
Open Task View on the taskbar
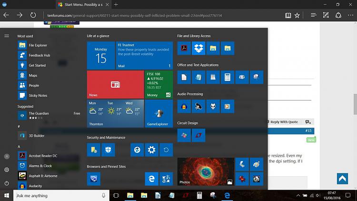pyautogui.click(x=116, y=196)
